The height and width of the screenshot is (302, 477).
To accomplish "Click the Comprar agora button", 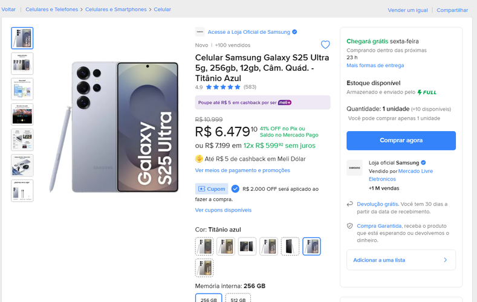I will [x=401, y=140].
